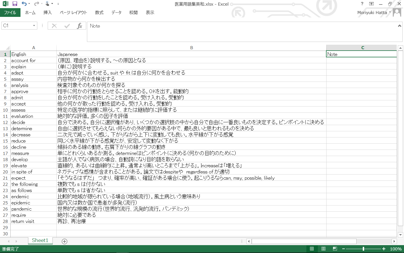Click the zoom slider handle

point(363,249)
